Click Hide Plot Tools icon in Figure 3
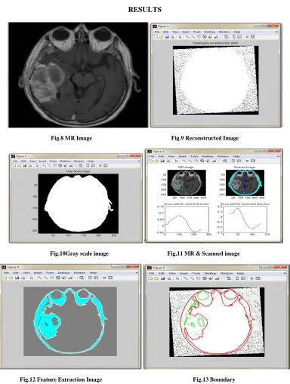Image resolution: width=290 pixels, height=384 pixels. [248, 161]
